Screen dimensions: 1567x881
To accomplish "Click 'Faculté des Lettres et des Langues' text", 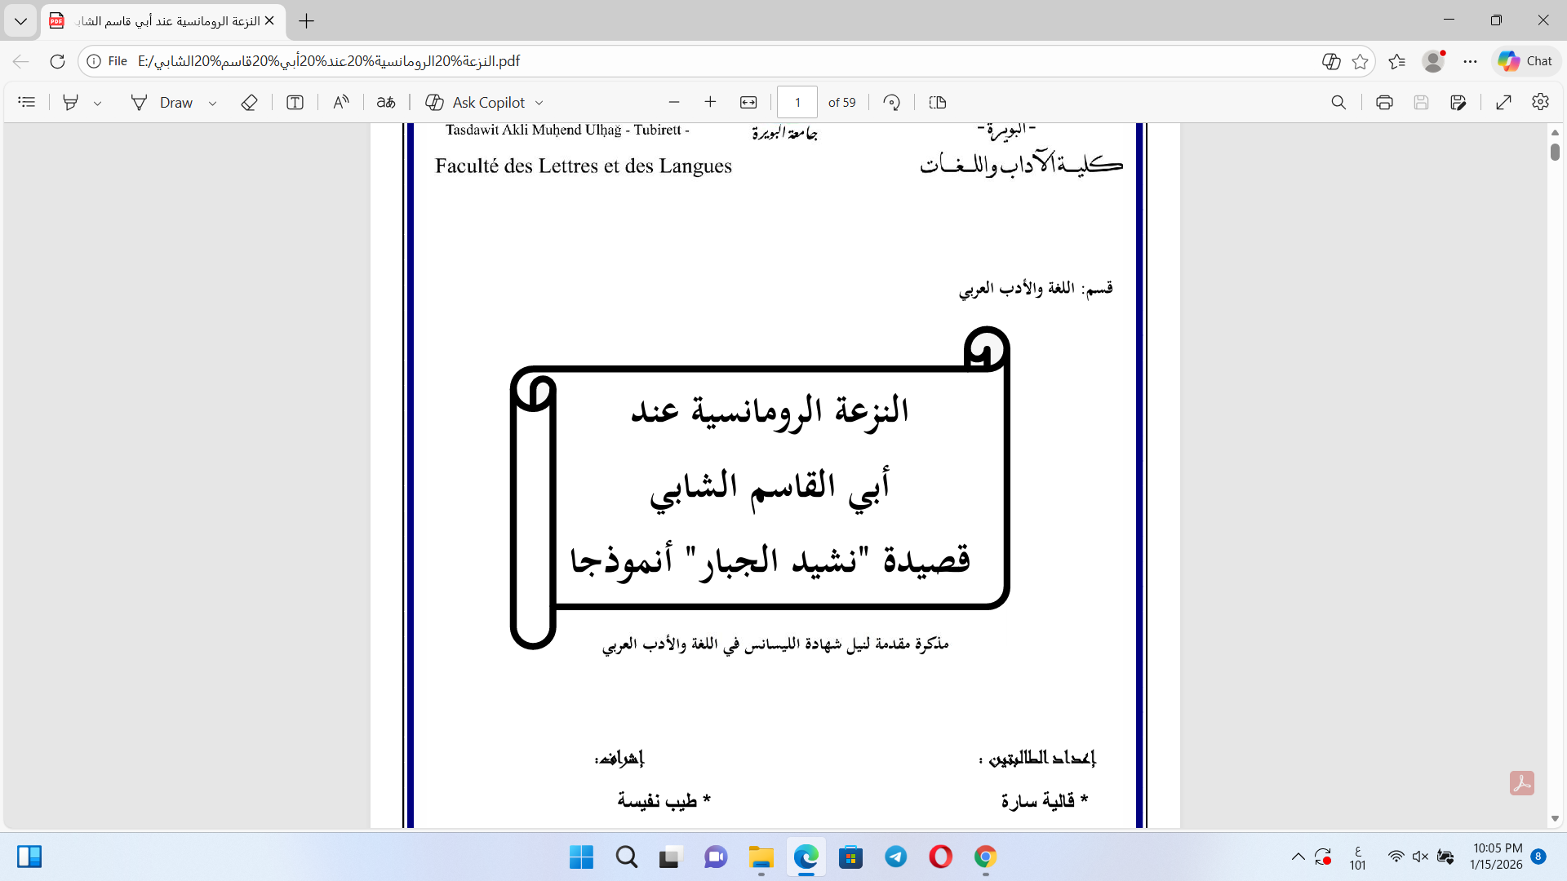I will (x=584, y=166).
